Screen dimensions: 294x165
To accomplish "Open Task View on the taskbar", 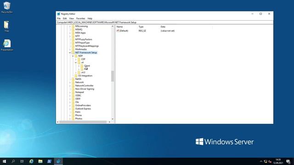I will [x=22, y=161].
